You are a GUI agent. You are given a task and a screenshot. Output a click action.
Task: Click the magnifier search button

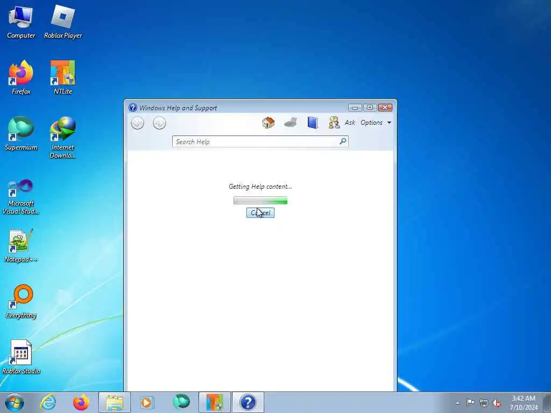[x=343, y=141]
